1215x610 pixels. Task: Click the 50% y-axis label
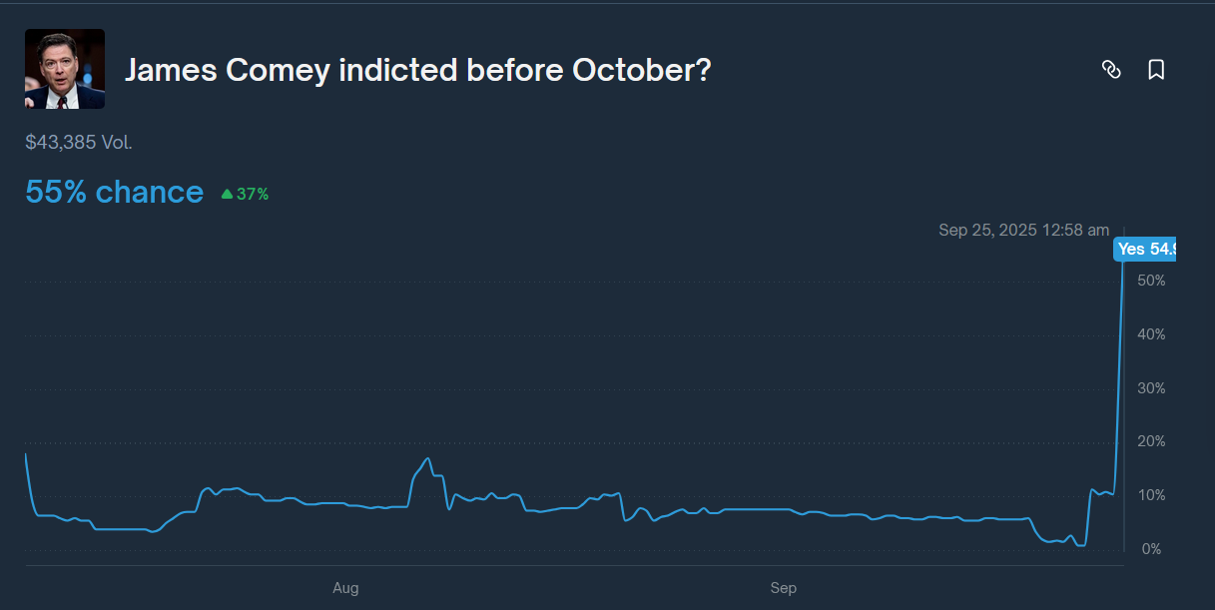click(x=1151, y=282)
